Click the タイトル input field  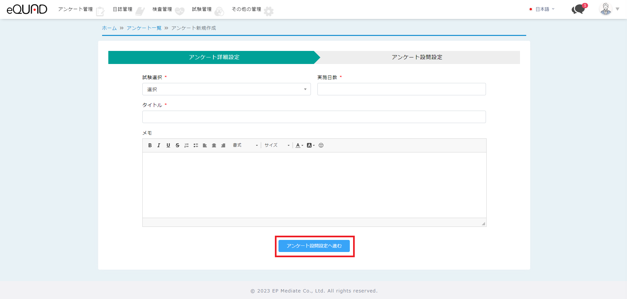314,117
